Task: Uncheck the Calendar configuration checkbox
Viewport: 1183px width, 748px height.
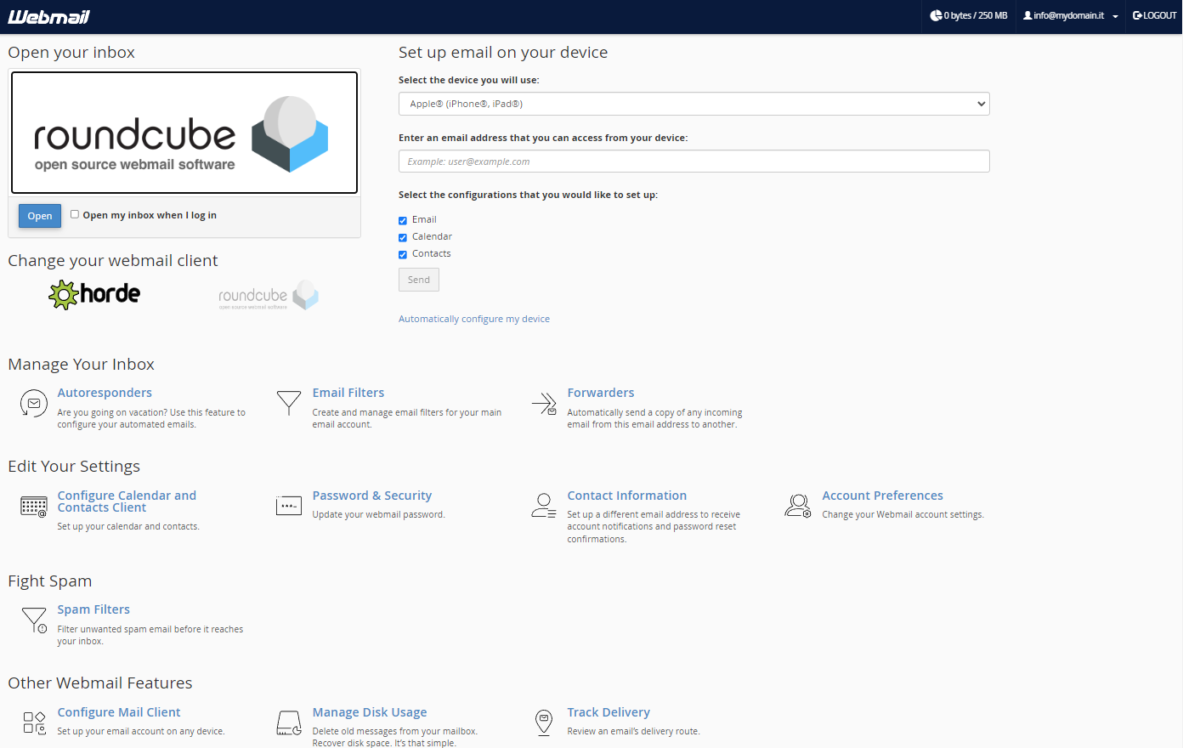Action: 403,237
